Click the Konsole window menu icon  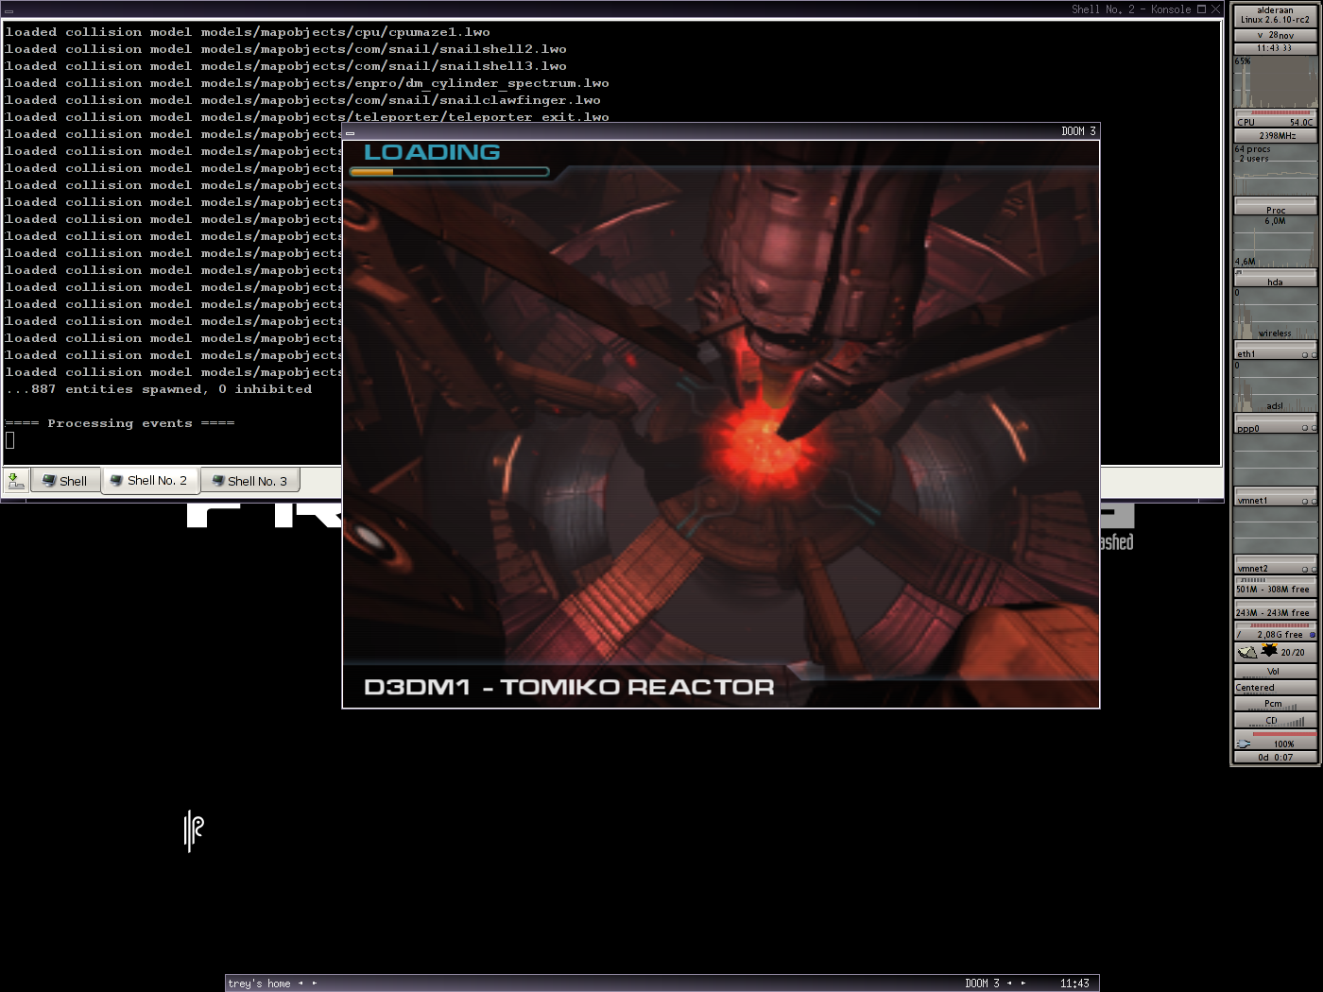9,9
